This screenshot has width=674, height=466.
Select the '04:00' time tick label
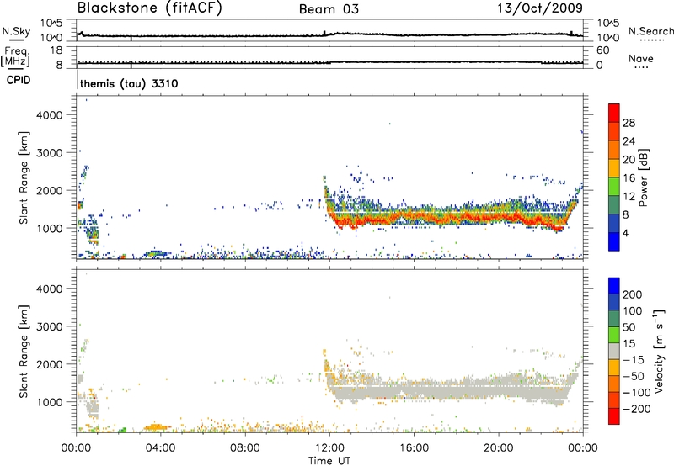click(160, 448)
